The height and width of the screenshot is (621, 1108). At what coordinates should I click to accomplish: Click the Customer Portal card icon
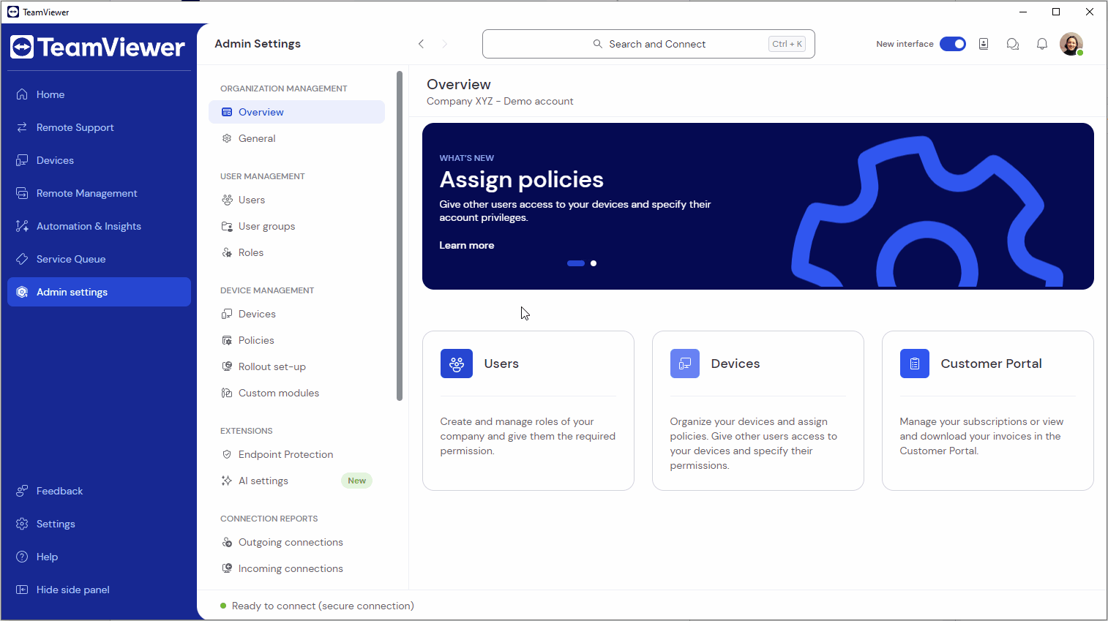pyautogui.click(x=915, y=364)
